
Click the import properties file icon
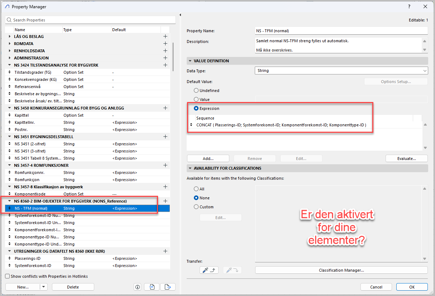pyautogui.click(x=152, y=287)
